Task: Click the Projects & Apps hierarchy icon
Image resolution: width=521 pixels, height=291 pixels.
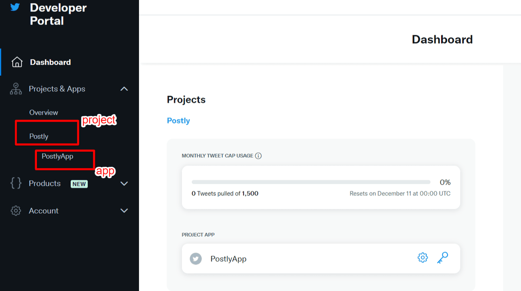Action: (x=16, y=89)
